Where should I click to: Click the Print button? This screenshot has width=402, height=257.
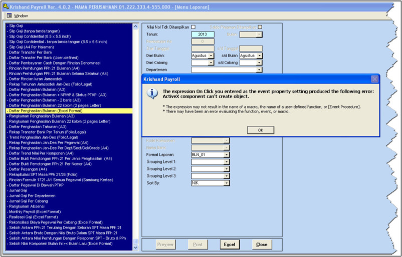click(197, 244)
